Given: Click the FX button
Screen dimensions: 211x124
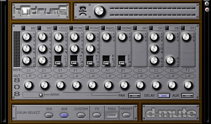Looking at the screenshot, I should [97, 115].
